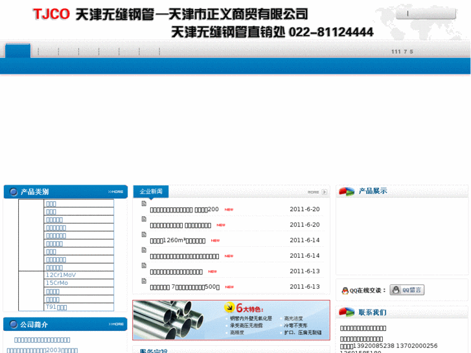Click the yellow arrow icon in banner
Viewport: 471px width, 353px height.
(x=229, y=307)
